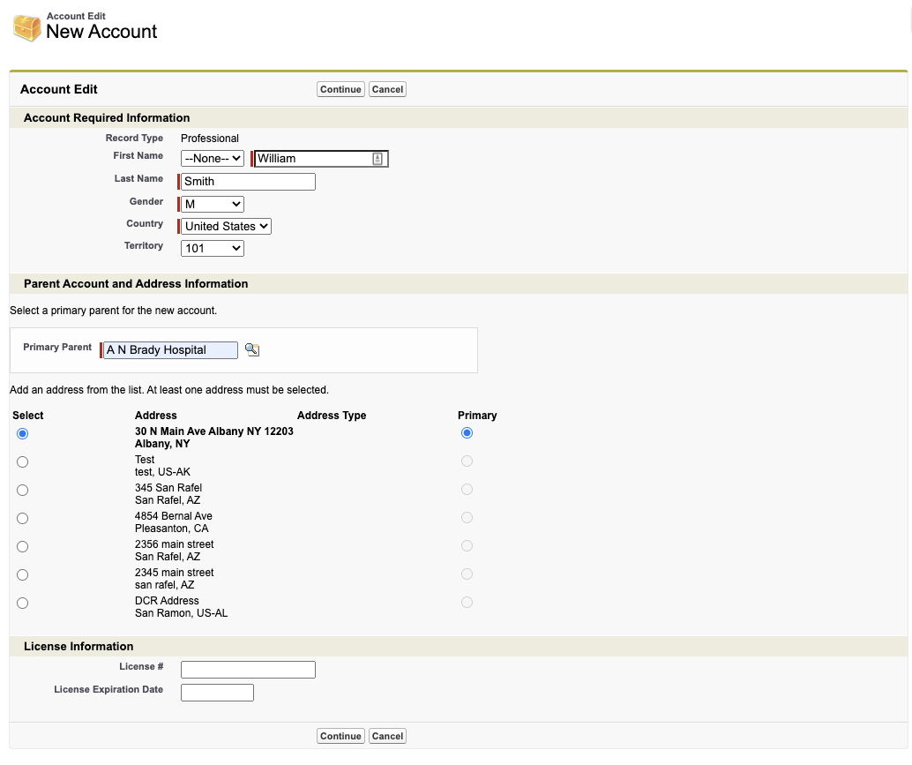Mark 30 N Main Ave as Primary

(467, 432)
